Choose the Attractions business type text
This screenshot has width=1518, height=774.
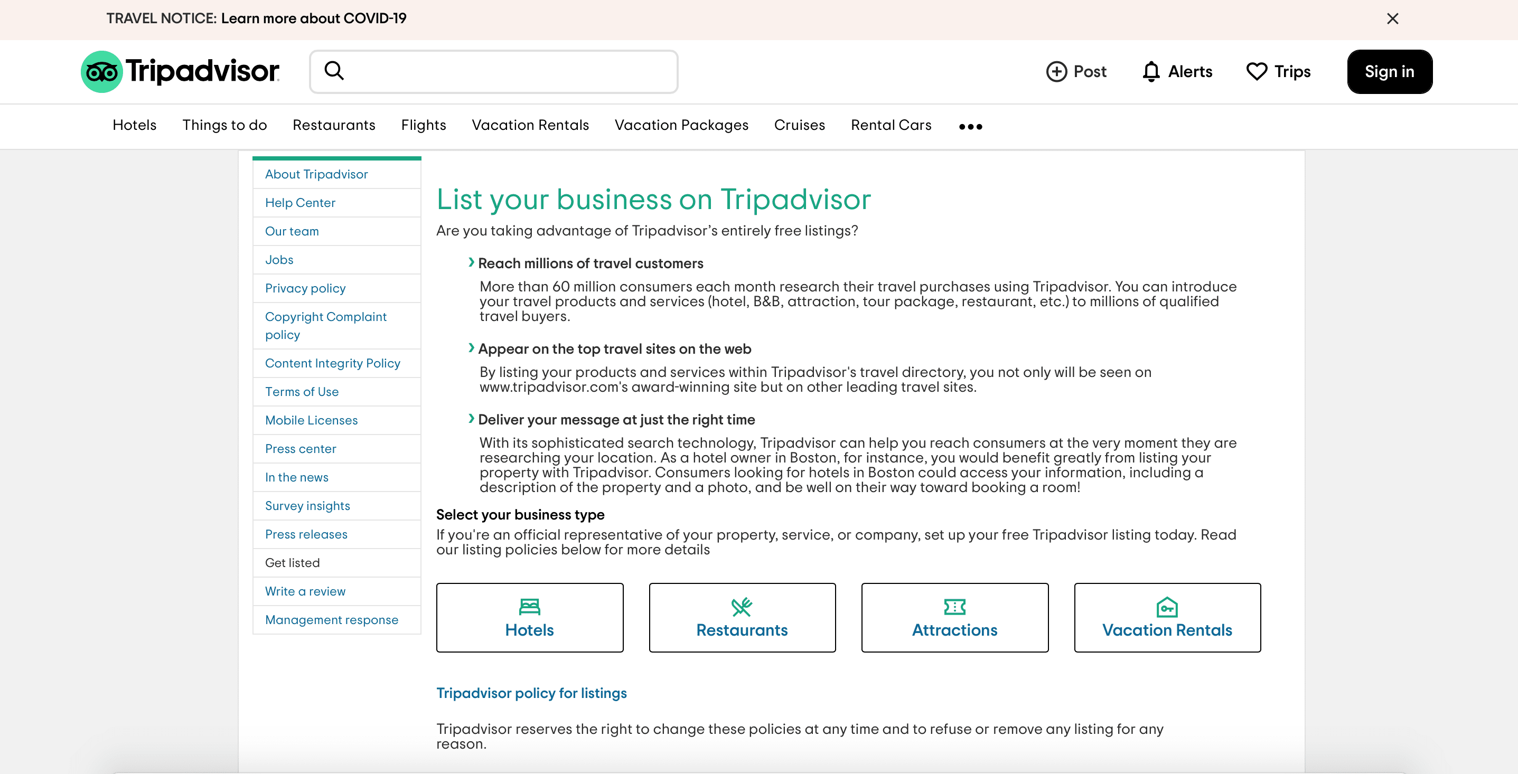954,630
